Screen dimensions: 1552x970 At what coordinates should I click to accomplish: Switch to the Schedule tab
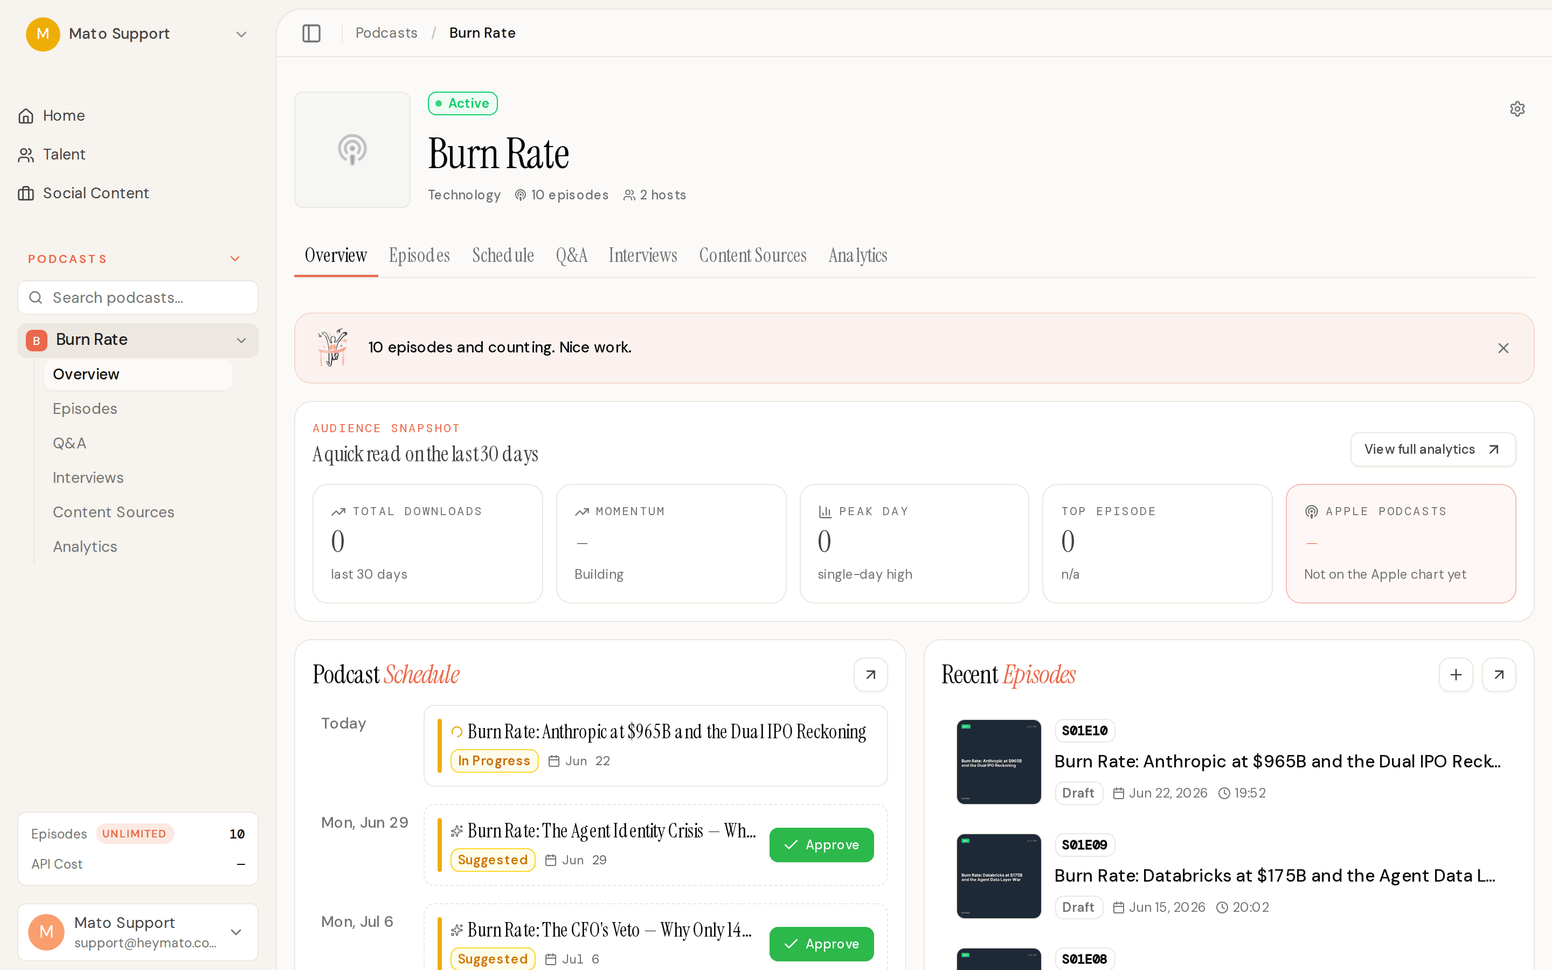coord(503,255)
